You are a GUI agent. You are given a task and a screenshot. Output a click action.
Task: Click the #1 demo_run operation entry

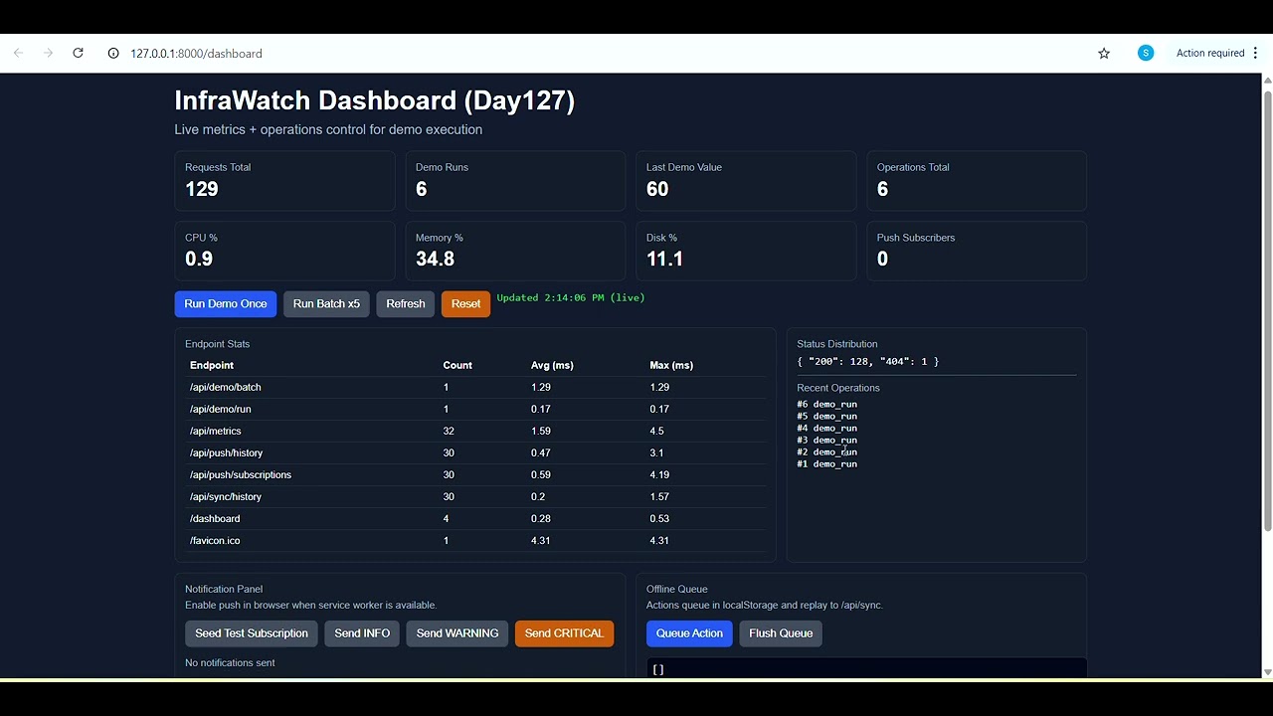point(826,464)
